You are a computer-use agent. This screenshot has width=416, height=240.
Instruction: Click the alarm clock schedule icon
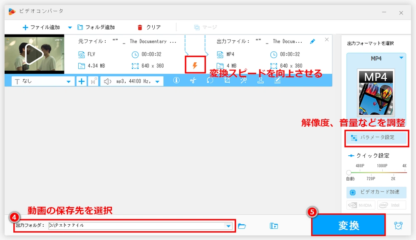(x=399, y=226)
